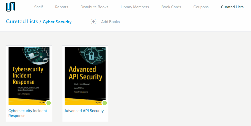Click Curated Lists breadcrumb link
The width and height of the screenshot is (251, 126).
[22, 22]
